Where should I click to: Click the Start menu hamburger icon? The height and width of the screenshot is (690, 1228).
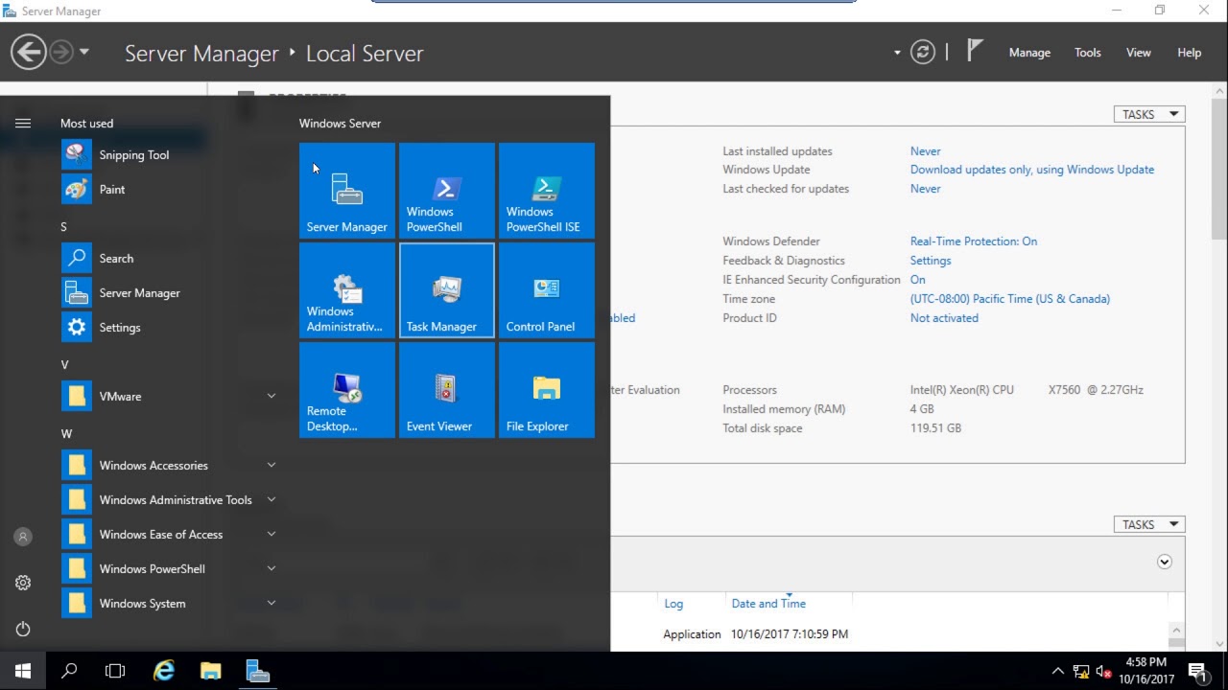click(x=23, y=123)
